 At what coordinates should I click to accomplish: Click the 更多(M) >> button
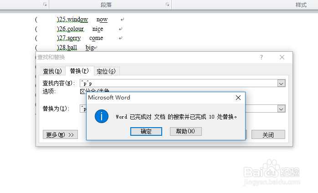(60, 134)
